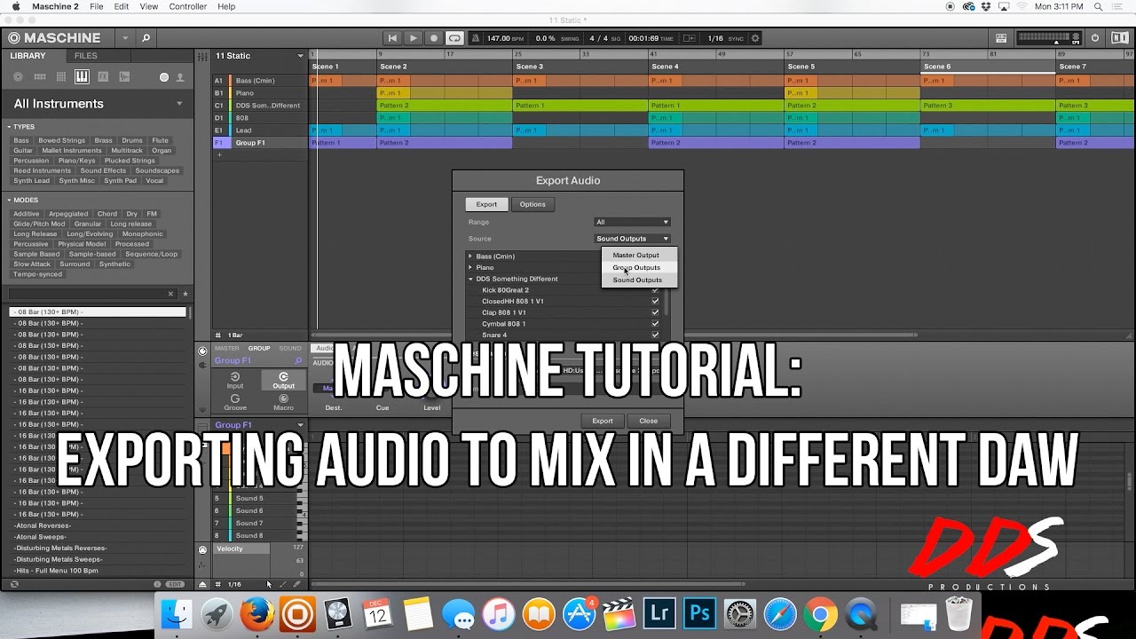The image size is (1136, 639).
Task: Select the MASTER tab in control area
Action: coord(227,348)
